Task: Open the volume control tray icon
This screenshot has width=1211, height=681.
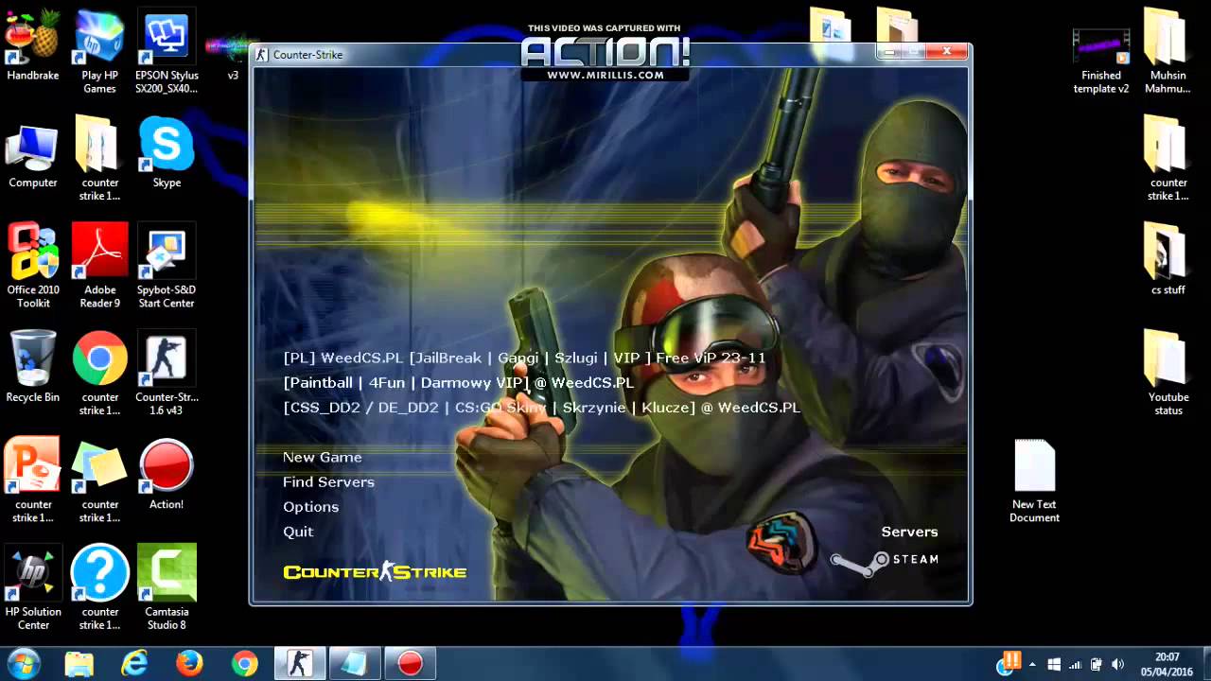Action: [1117, 664]
